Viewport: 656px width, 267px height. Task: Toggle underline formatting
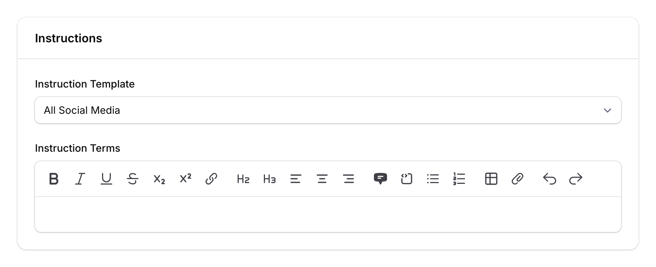(106, 179)
